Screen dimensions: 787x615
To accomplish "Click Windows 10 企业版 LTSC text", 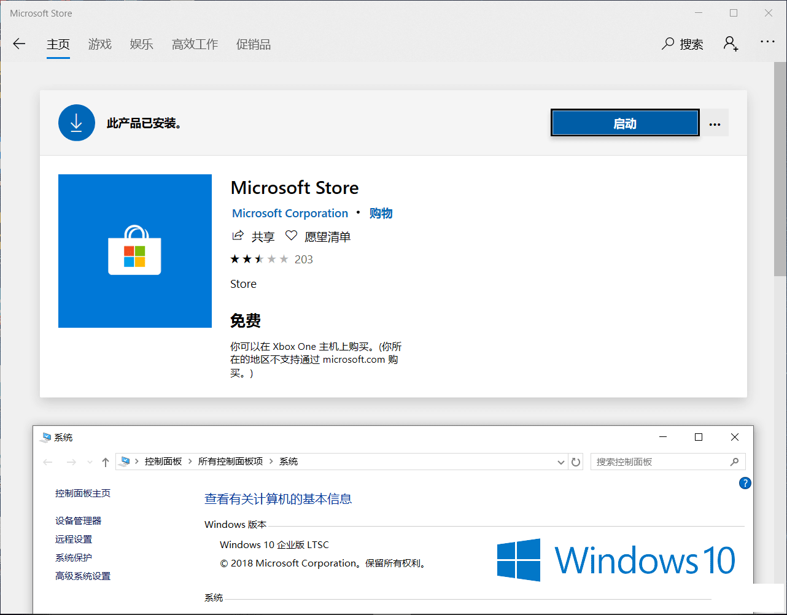I will pyautogui.click(x=274, y=544).
